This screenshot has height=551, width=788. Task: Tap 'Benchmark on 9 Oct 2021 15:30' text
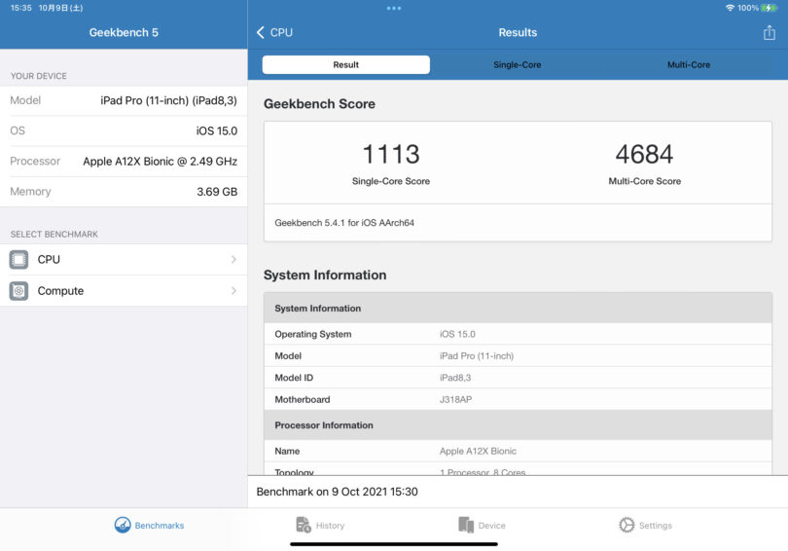click(337, 492)
